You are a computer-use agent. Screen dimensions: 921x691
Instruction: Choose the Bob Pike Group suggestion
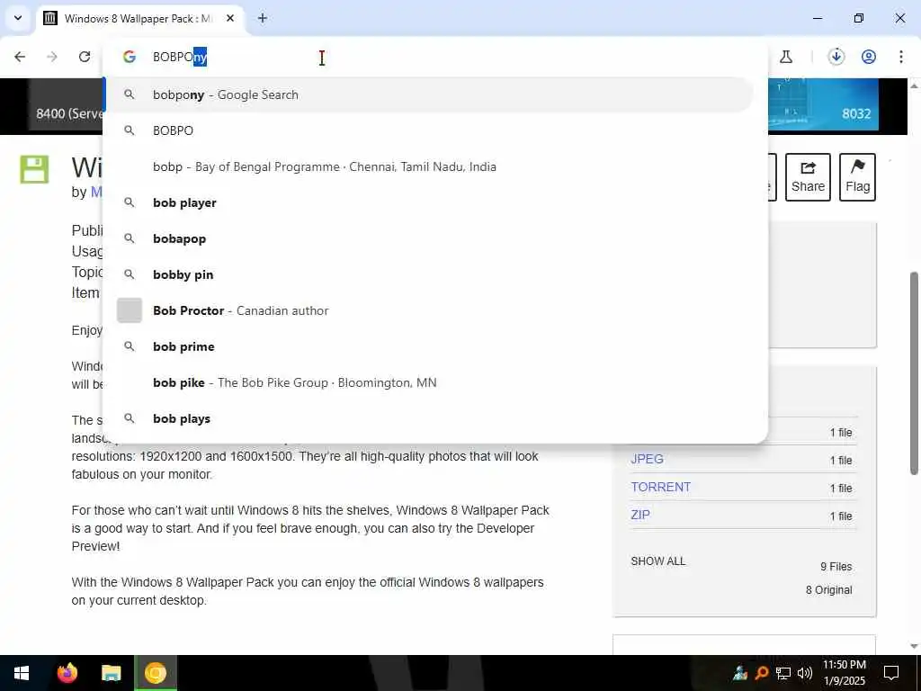(430, 382)
